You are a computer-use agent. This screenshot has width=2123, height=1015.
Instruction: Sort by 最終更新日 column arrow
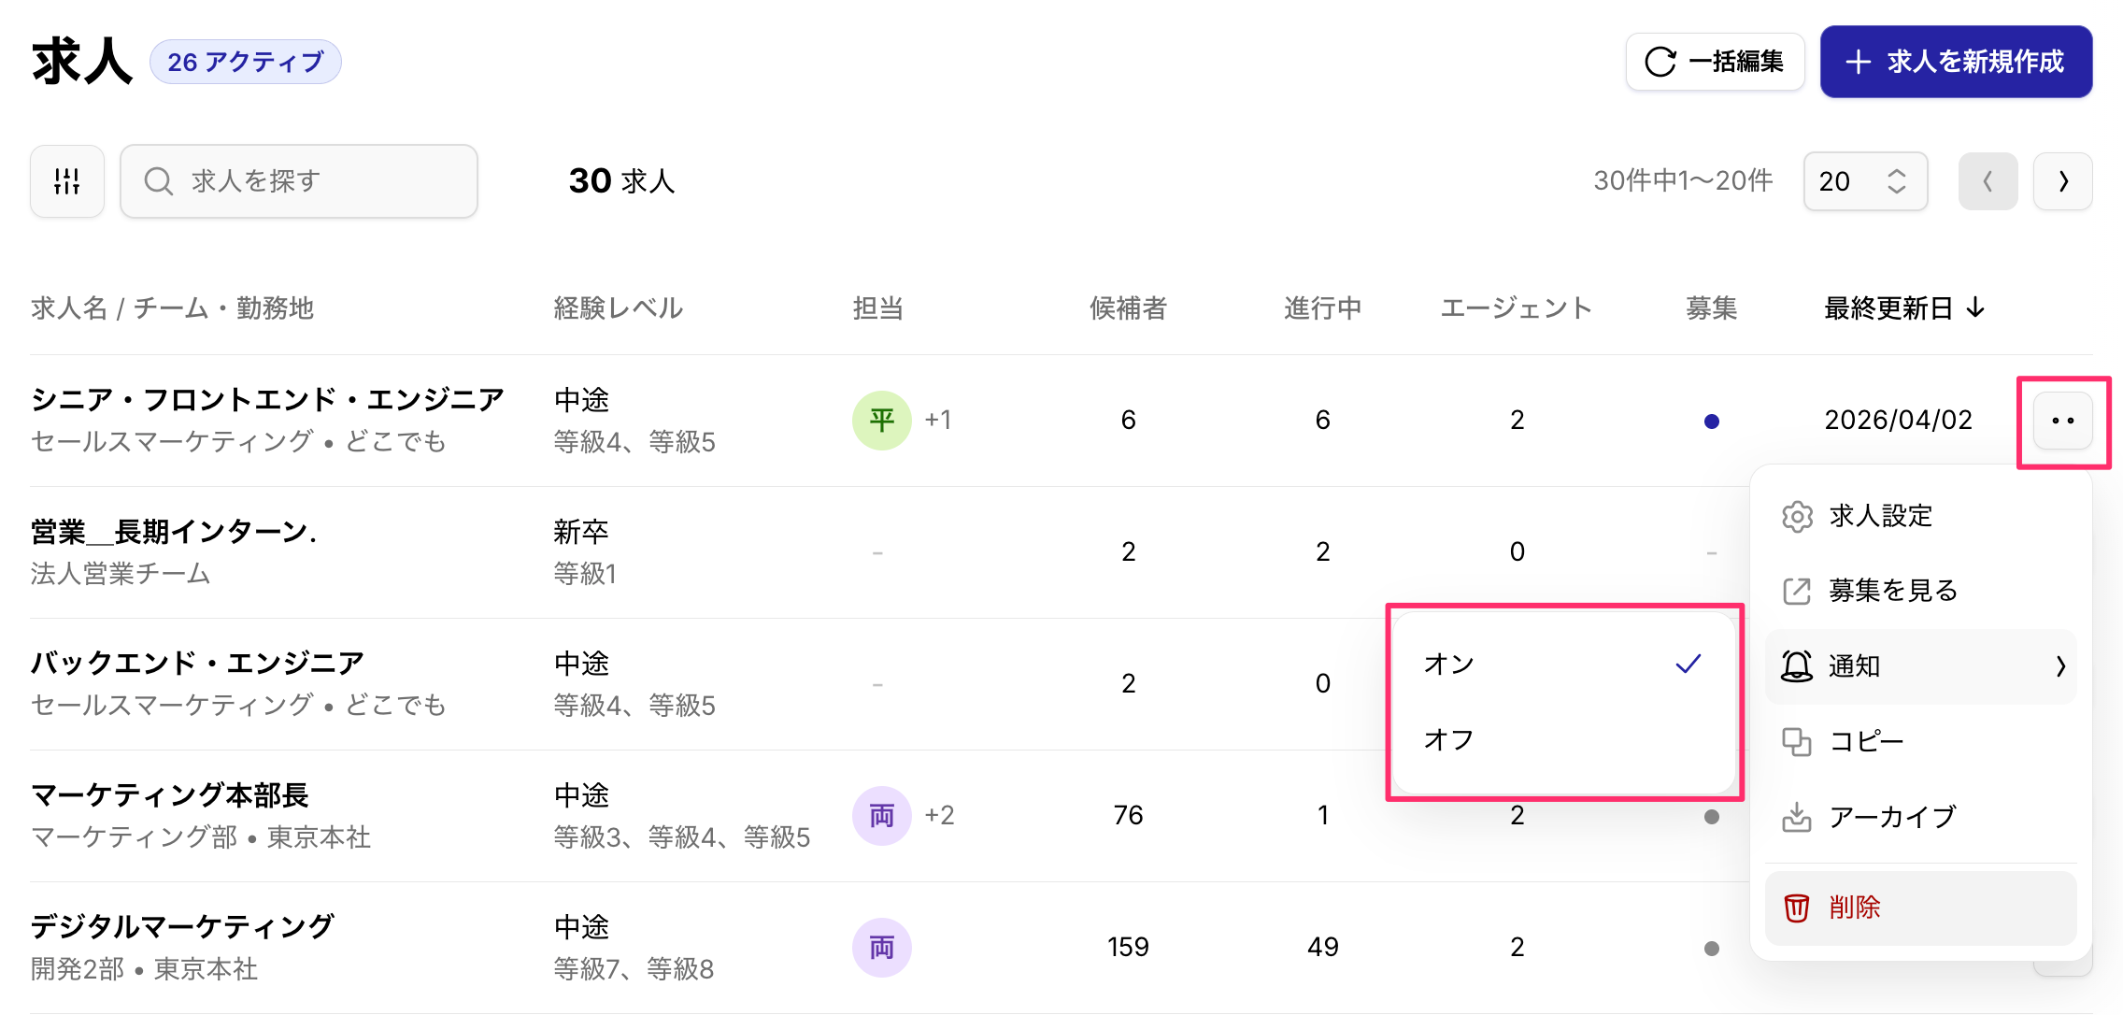tap(1975, 307)
